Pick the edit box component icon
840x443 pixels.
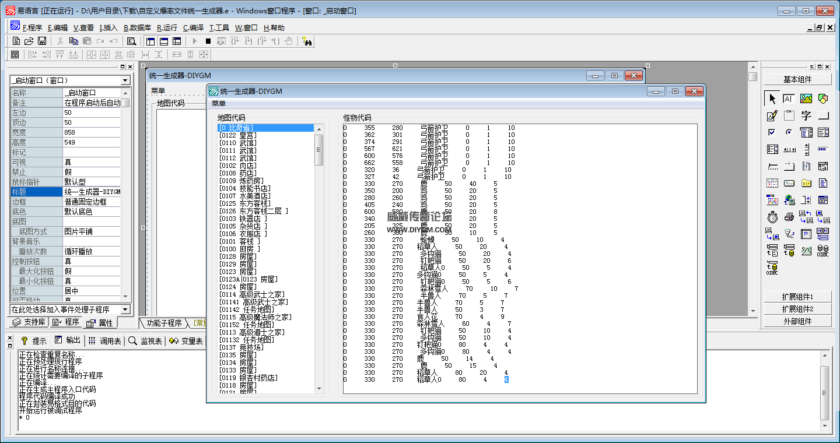tap(789, 99)
